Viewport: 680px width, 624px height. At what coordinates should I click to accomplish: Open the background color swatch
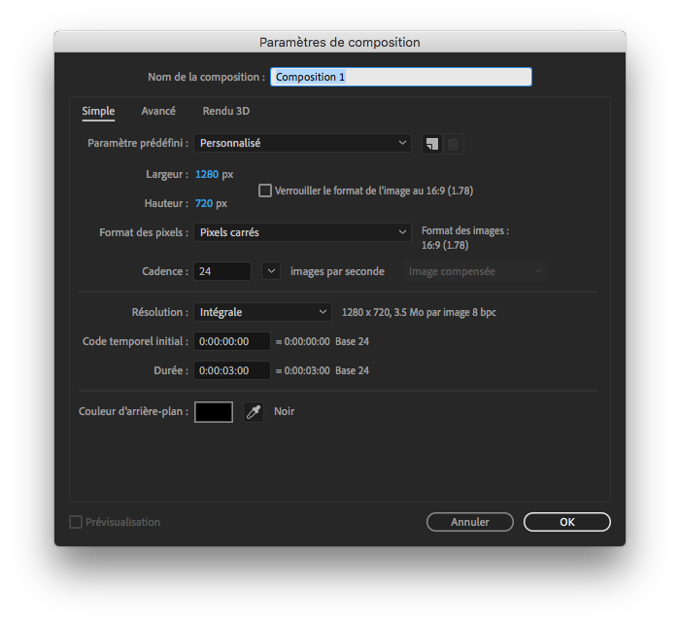click(214, 412)
